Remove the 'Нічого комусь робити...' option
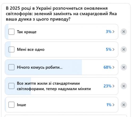Viewport: 133px width, 117px height. click(x=124, y=67)
